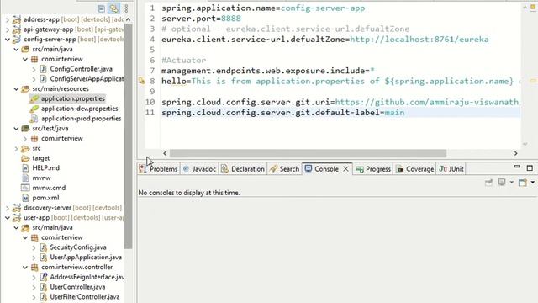Switch to the Coverage tab
The width and height of the screenshot is (538, 303).
coord(415,169)
